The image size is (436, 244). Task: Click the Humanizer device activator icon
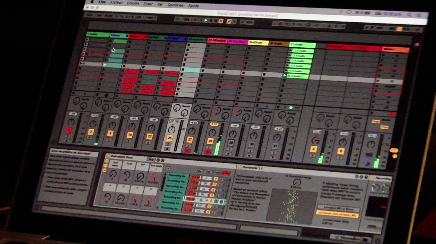(239, 167)
